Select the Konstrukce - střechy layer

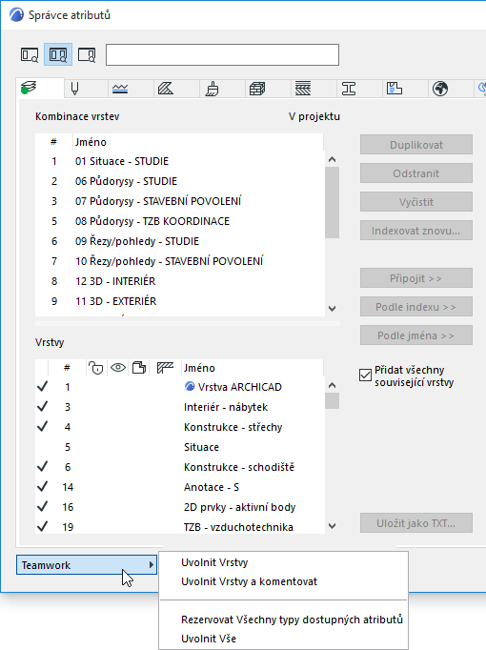(x=180, y=427)
